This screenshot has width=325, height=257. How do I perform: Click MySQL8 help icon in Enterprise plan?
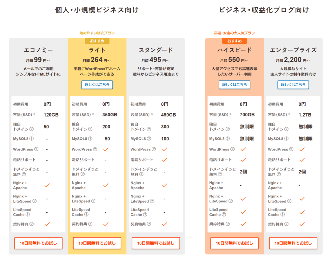286,139
